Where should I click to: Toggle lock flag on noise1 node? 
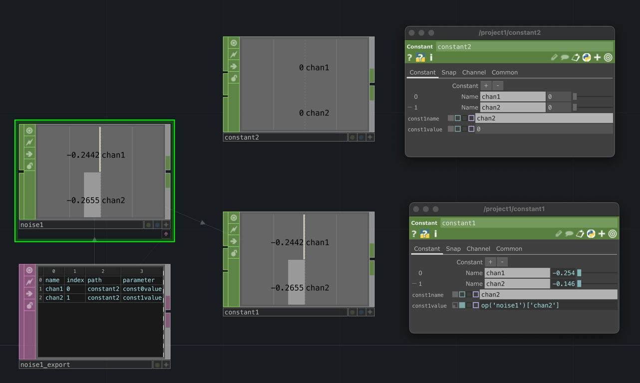pyautogui.click(x=29, y=166)
